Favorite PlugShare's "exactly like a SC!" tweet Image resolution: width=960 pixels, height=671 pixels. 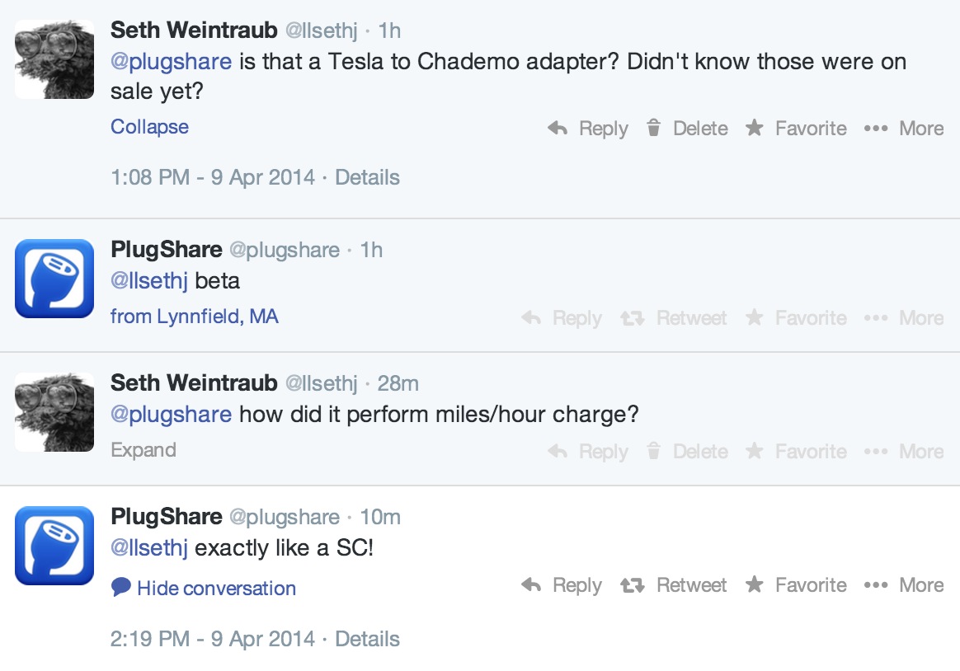(x=796, y=585)
